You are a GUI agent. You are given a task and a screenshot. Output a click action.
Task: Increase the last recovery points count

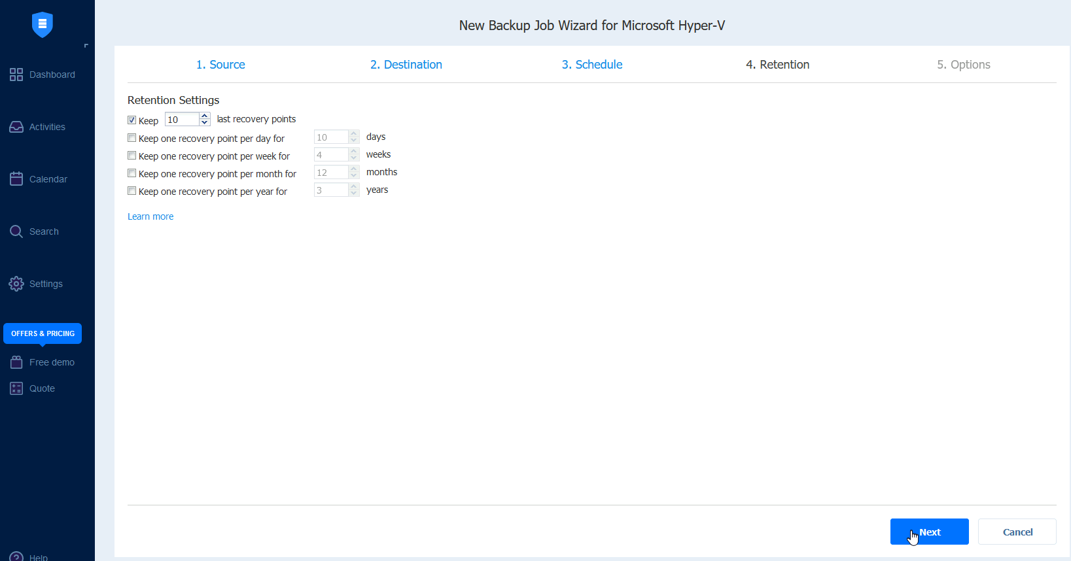[x=205, y=116]
